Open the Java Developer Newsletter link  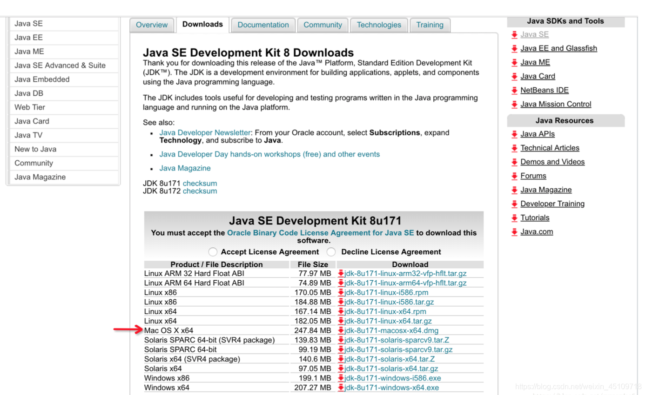pos(205,133)
